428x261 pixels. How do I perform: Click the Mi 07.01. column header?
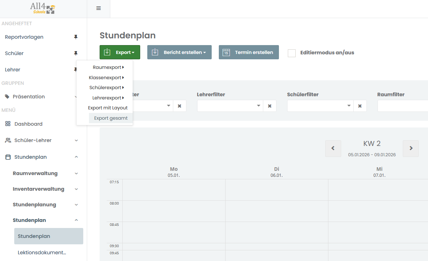click(x=379, y=172)
